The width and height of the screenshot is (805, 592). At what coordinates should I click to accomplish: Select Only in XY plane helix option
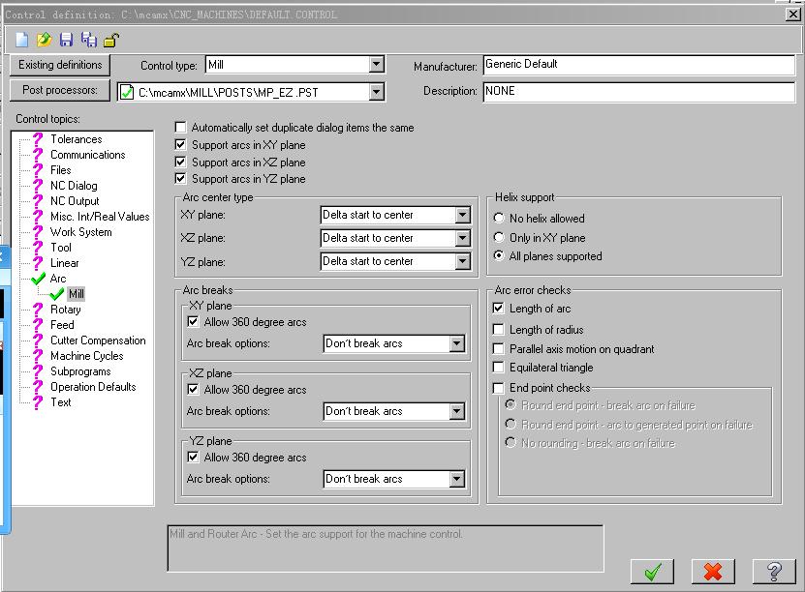pyautogui.click(x=499, y=237)
